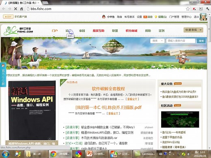
Task: Open messages via the orange envelope icon
Action: coord(145,17)
